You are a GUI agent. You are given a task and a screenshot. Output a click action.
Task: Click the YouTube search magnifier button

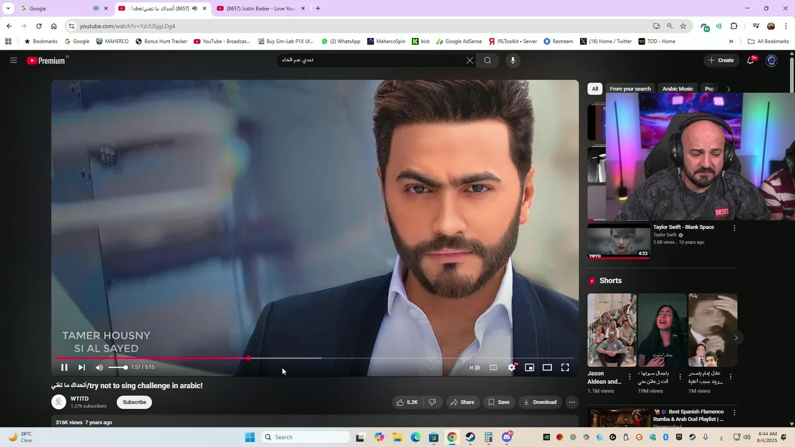[x=488, y=60]
